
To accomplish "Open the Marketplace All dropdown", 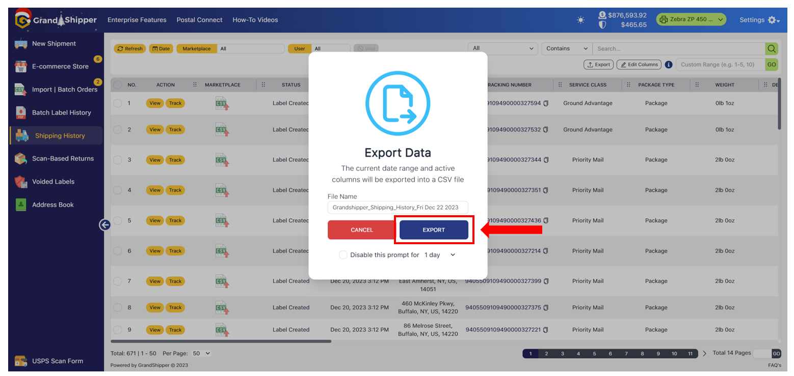I will (x=251, y=49).
